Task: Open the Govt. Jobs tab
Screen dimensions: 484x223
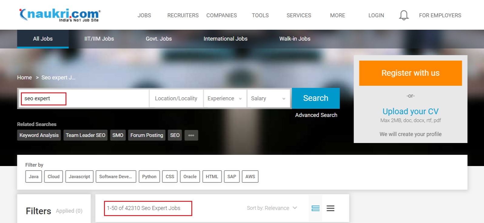Action: click(159, 39)
